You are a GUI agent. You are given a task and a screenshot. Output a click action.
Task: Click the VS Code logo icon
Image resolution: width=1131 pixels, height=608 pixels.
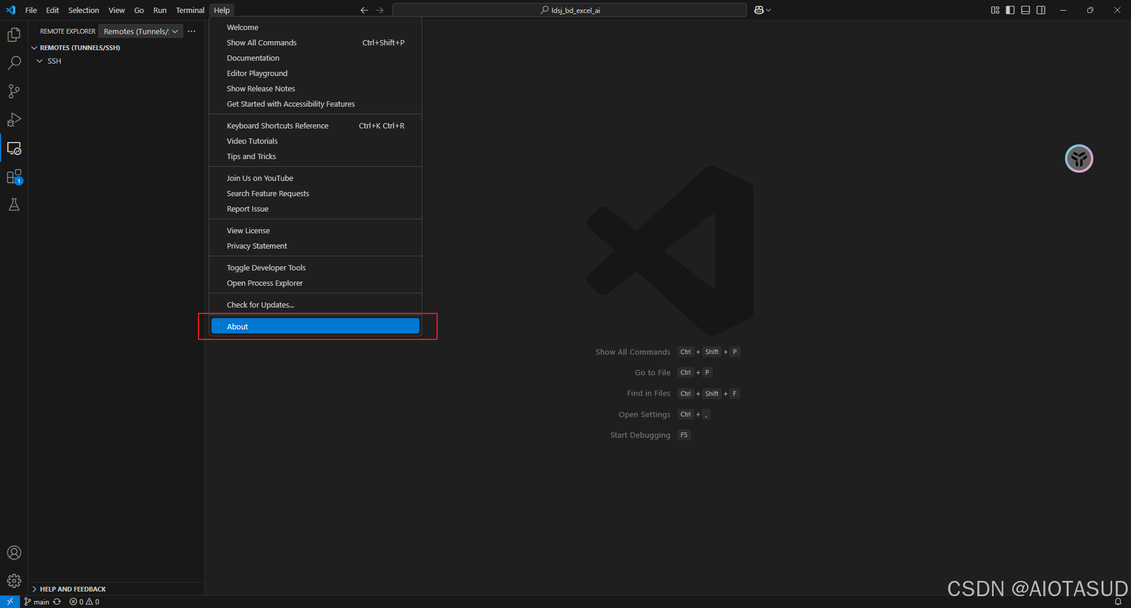coord(11,10)
